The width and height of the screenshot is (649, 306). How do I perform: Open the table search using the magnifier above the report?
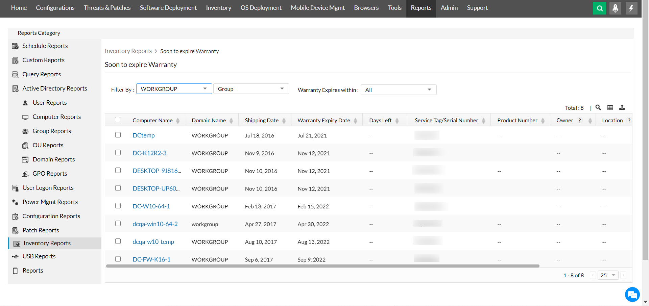click(598, 107)
